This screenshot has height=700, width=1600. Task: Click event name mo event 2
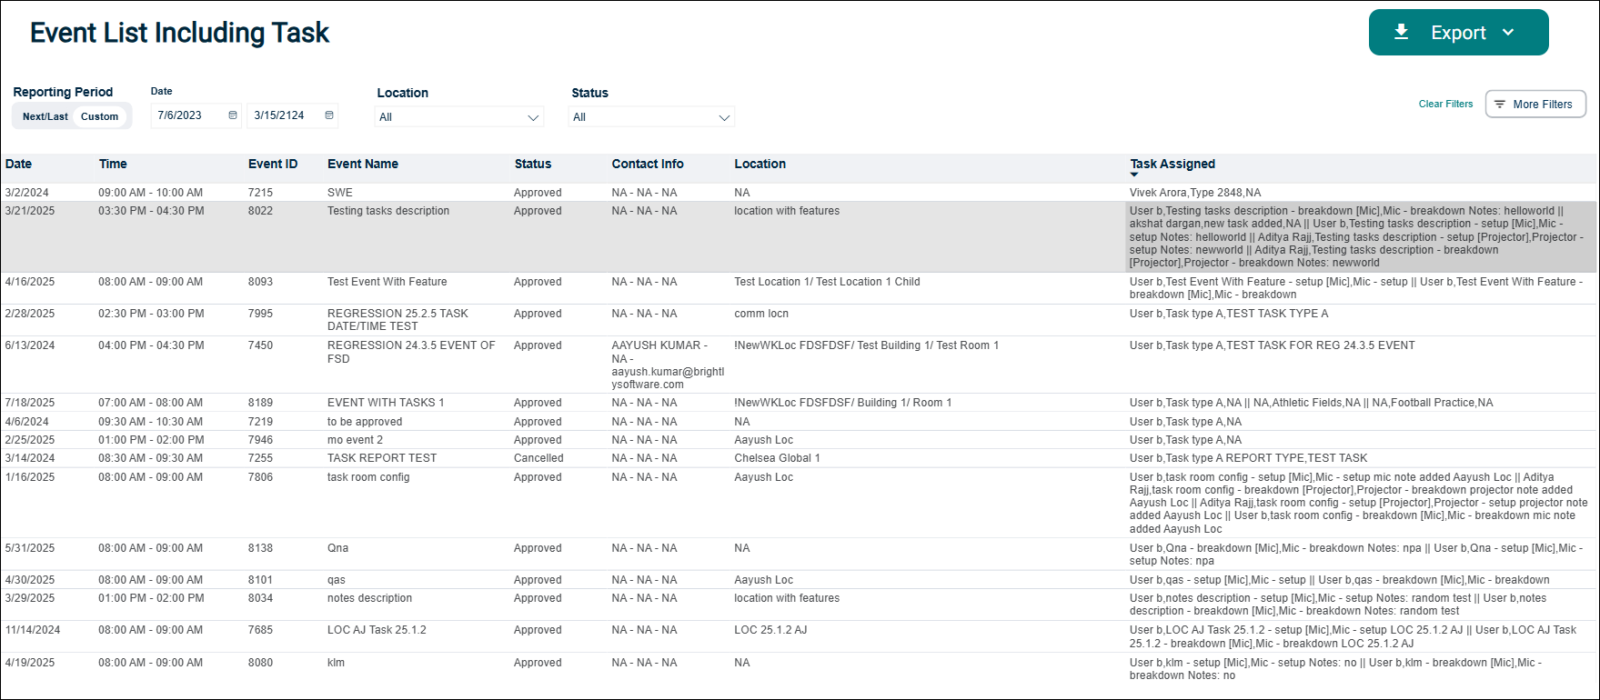point(355,440)
